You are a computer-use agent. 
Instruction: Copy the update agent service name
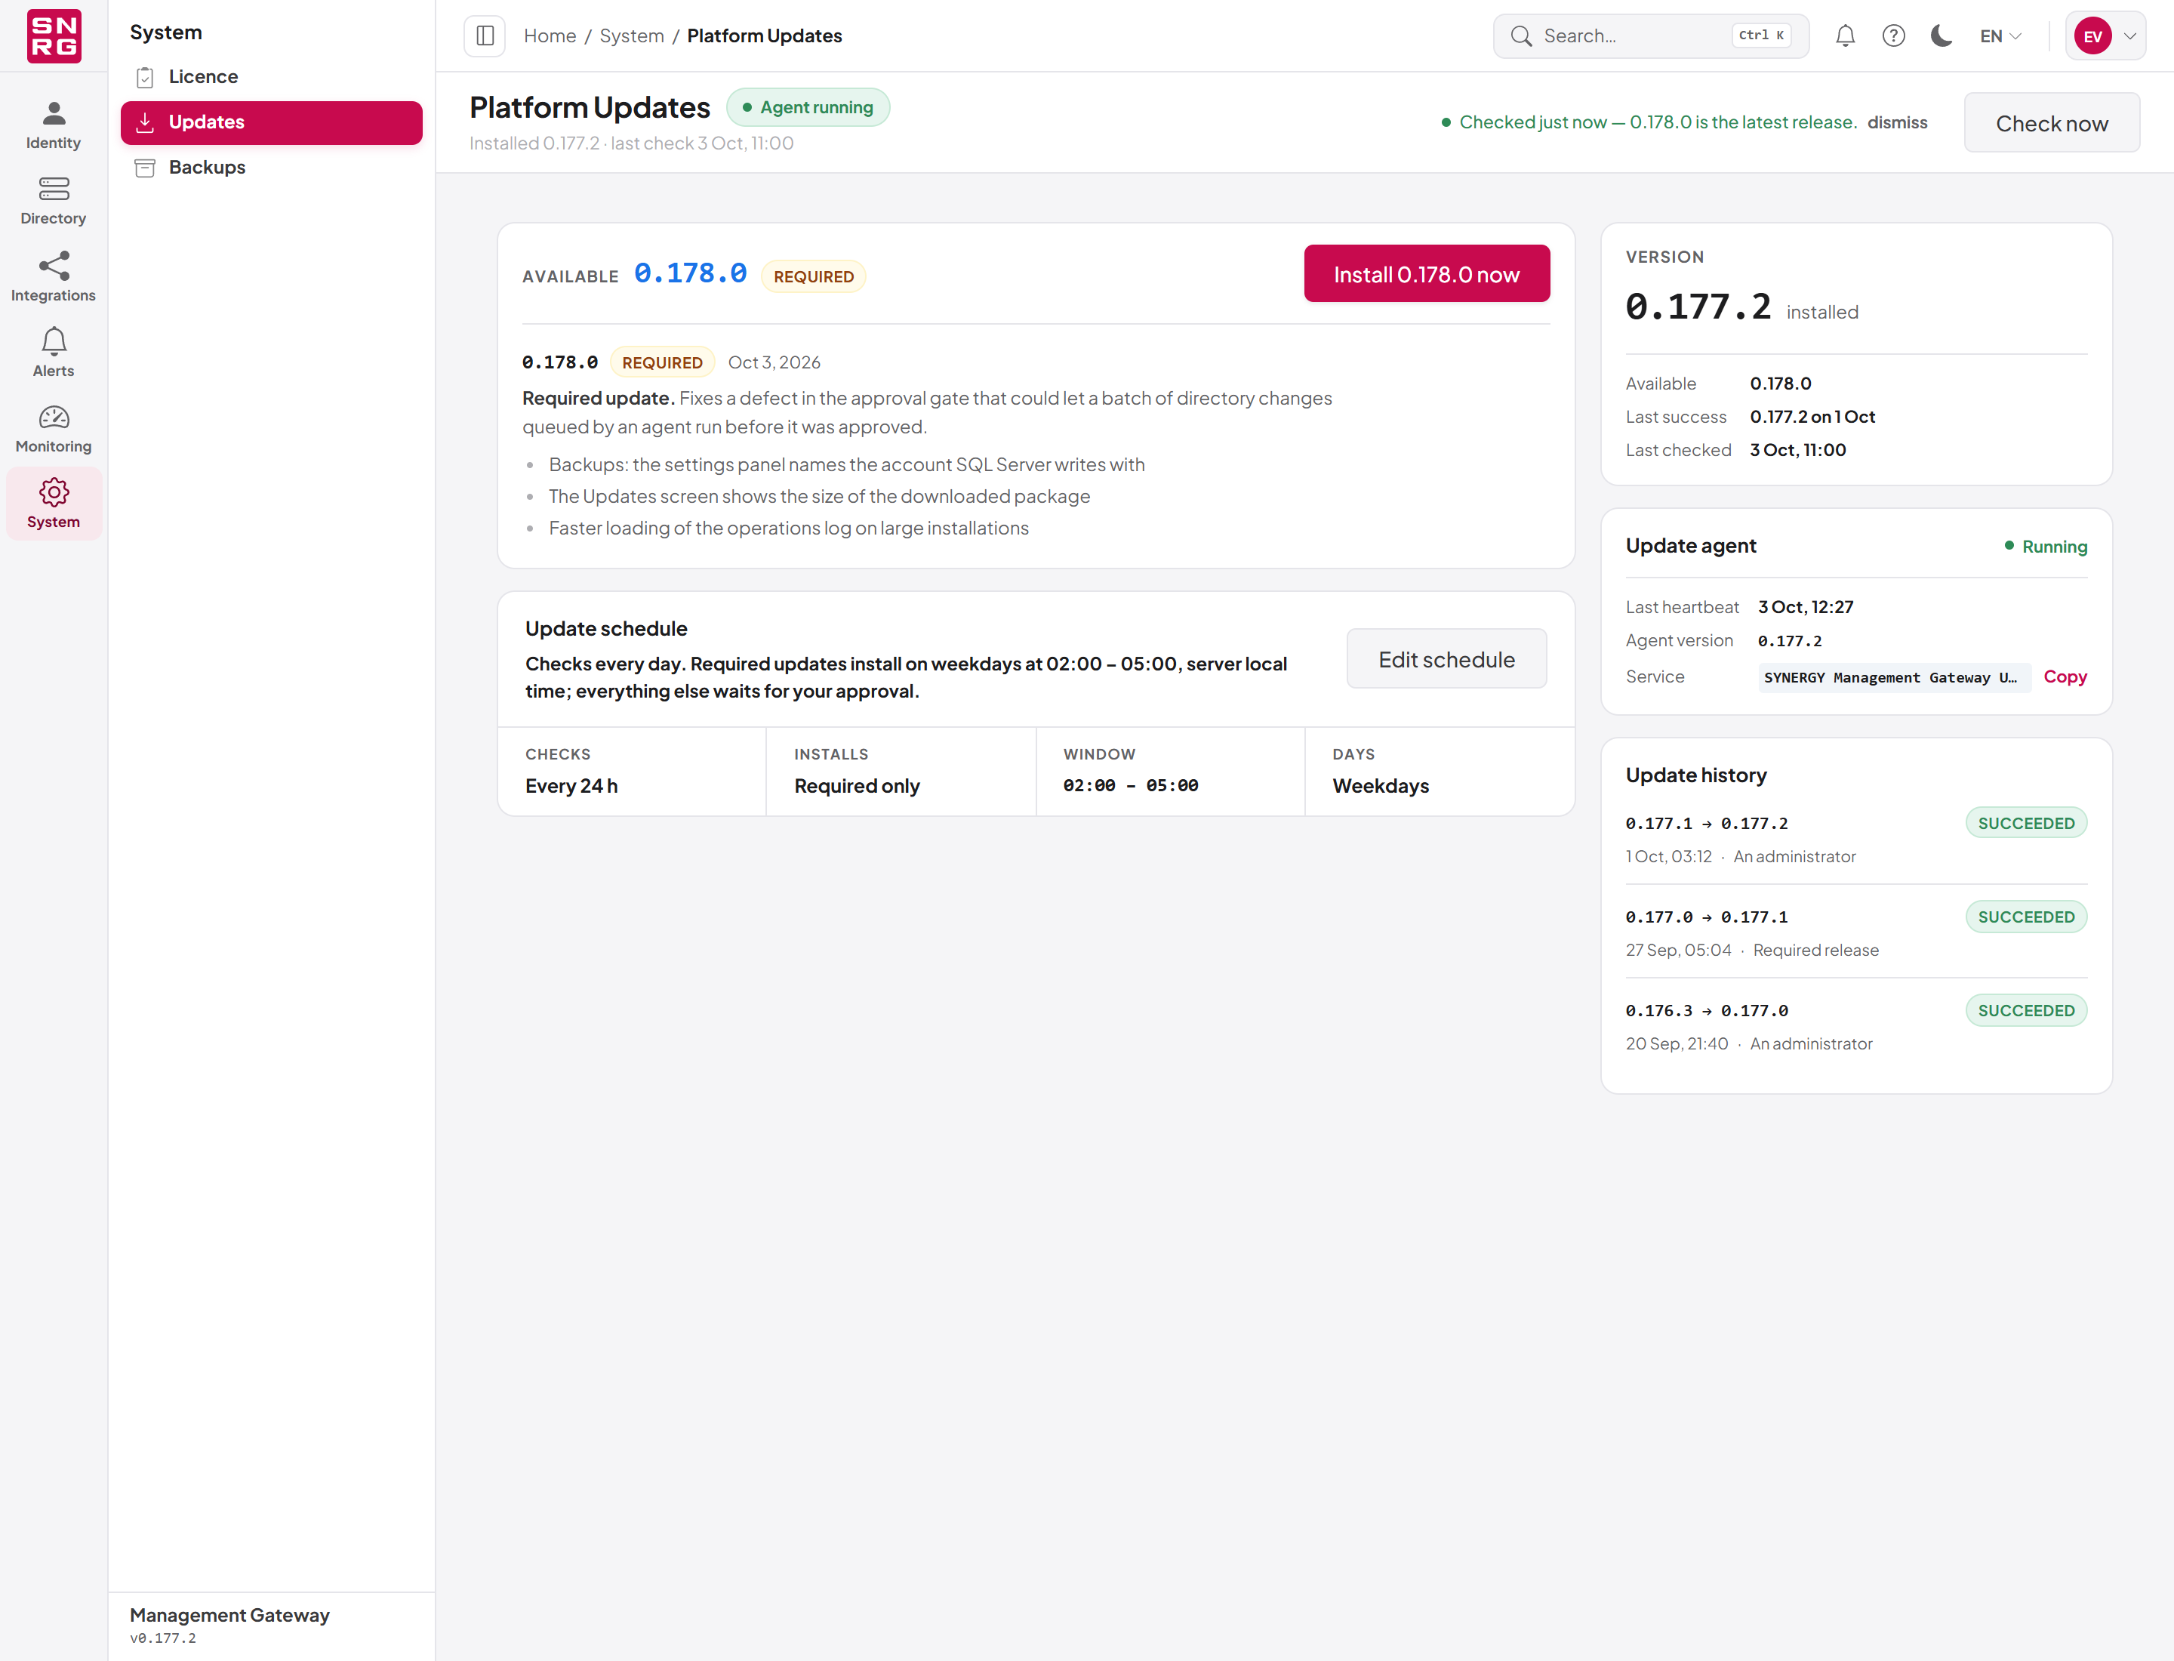(x=2065, y=677)
